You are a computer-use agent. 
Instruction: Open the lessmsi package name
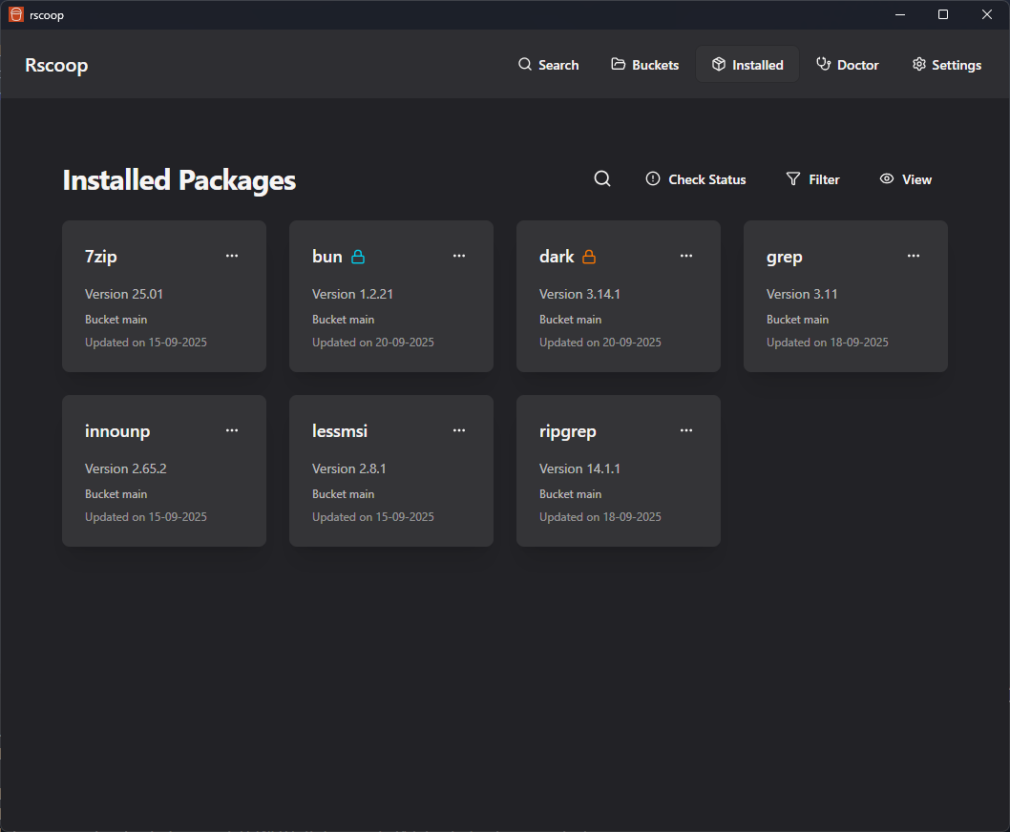[x=340, y=431]
